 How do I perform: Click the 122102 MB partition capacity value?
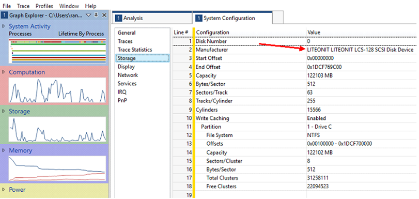click(x=320, y=152)
